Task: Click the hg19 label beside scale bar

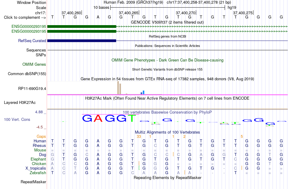Action: (x=232, y=8)
